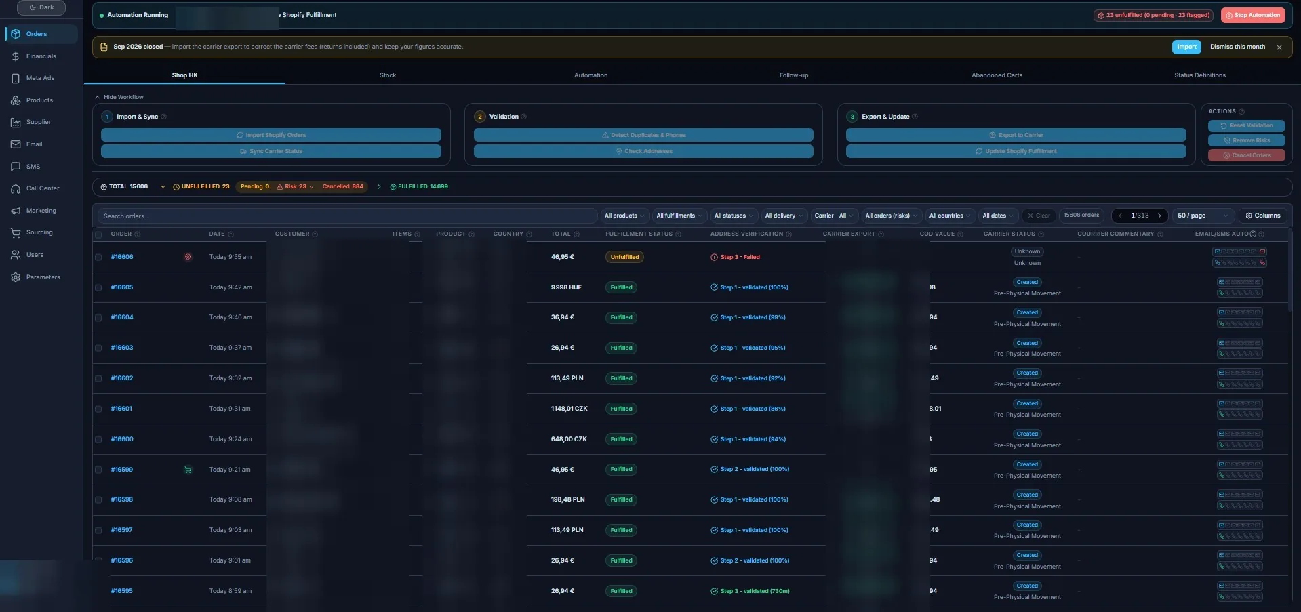Switch to the Follow-up tab
Viewport: 1301px width, 612px height.
pos(794,75)
